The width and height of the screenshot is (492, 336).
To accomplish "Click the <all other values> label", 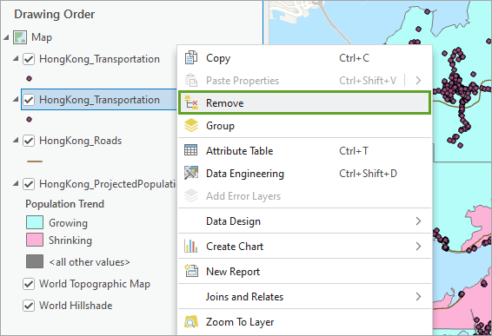I will [90, 262].
